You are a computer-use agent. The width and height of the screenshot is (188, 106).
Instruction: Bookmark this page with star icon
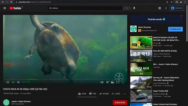172,2
